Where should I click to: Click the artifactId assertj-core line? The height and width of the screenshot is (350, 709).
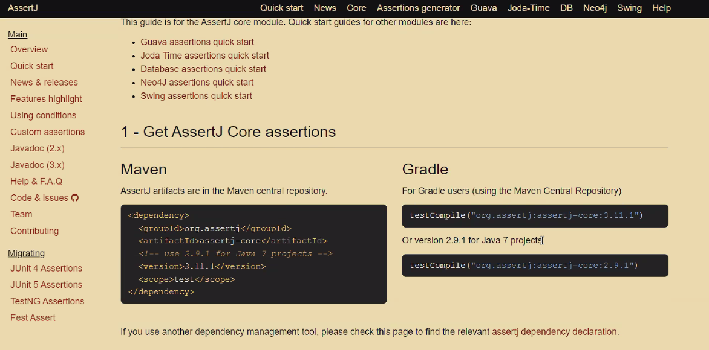click(x=232, y=241)
